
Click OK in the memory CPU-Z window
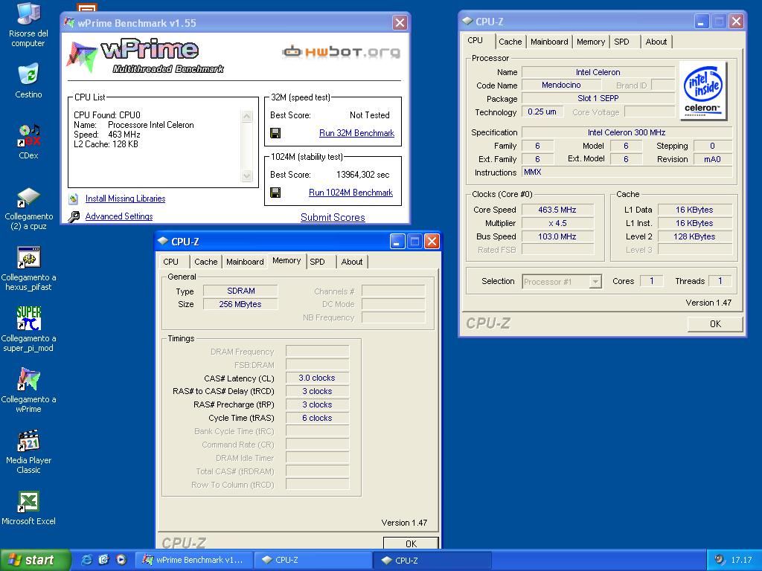pyautogui.click(x=411, y=543)
